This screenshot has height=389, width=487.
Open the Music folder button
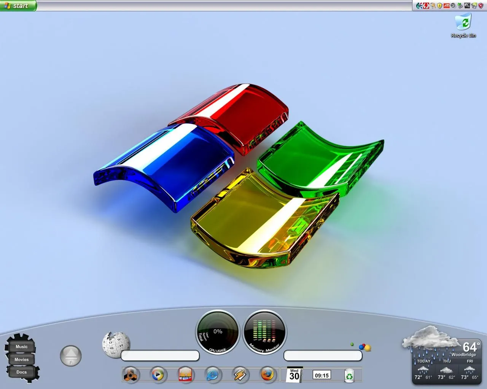click(x=21, y=346)
